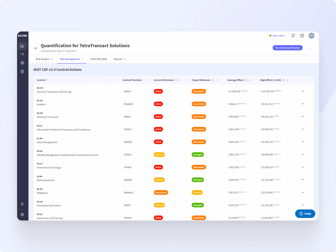Click the Protect tag in Protective Technology row
The width and height of the screenshot is (336, 252).
pos(128,167)
